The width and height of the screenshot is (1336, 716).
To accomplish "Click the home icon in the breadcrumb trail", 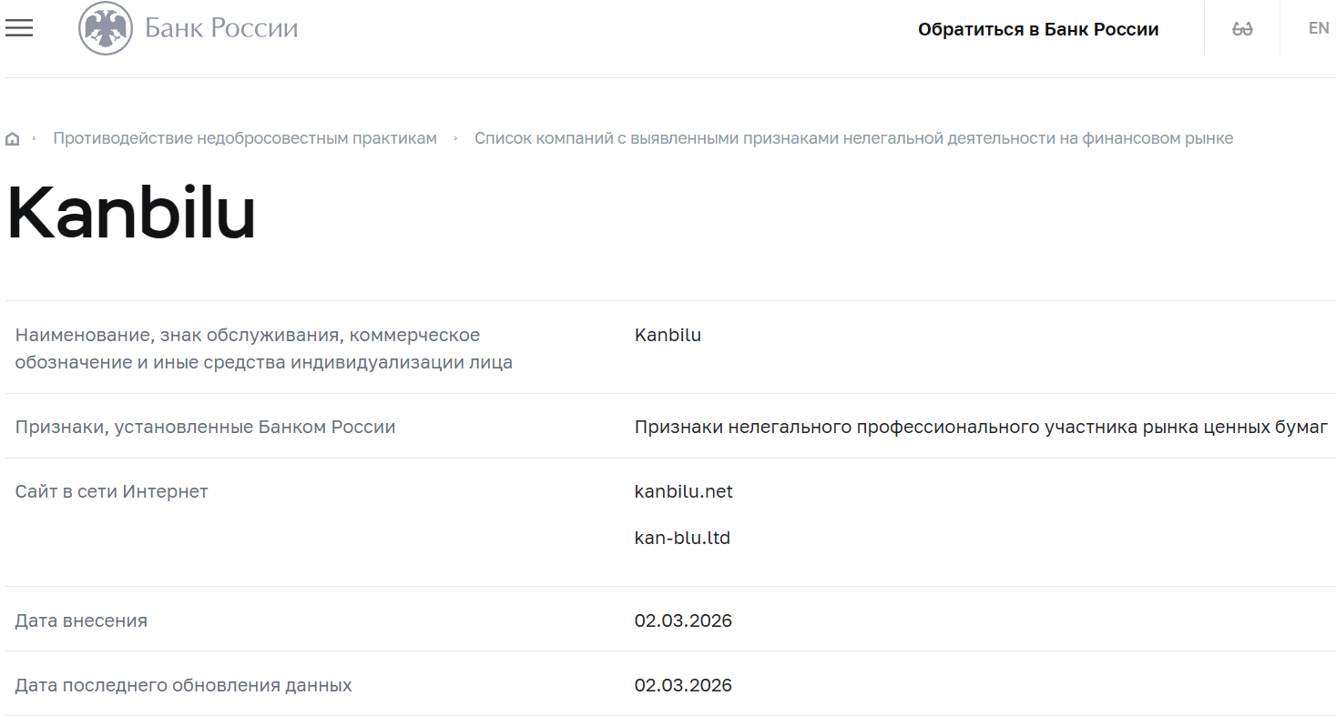I will (x=13, y=136).
